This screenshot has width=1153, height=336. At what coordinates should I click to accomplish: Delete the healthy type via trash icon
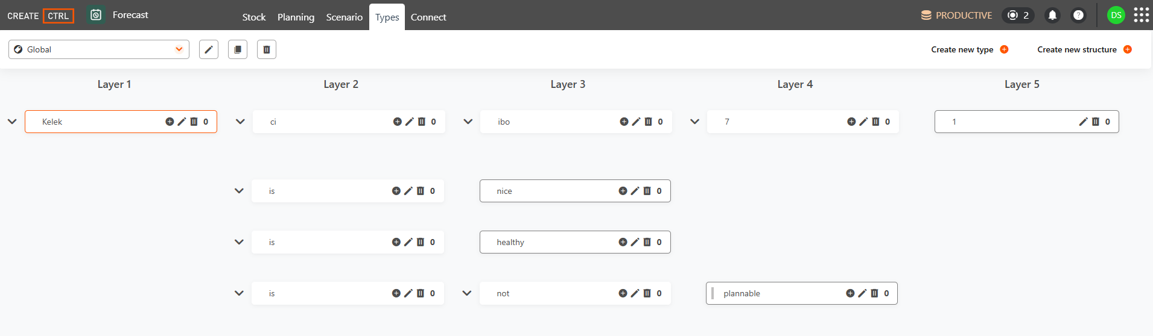click(647, 242)
